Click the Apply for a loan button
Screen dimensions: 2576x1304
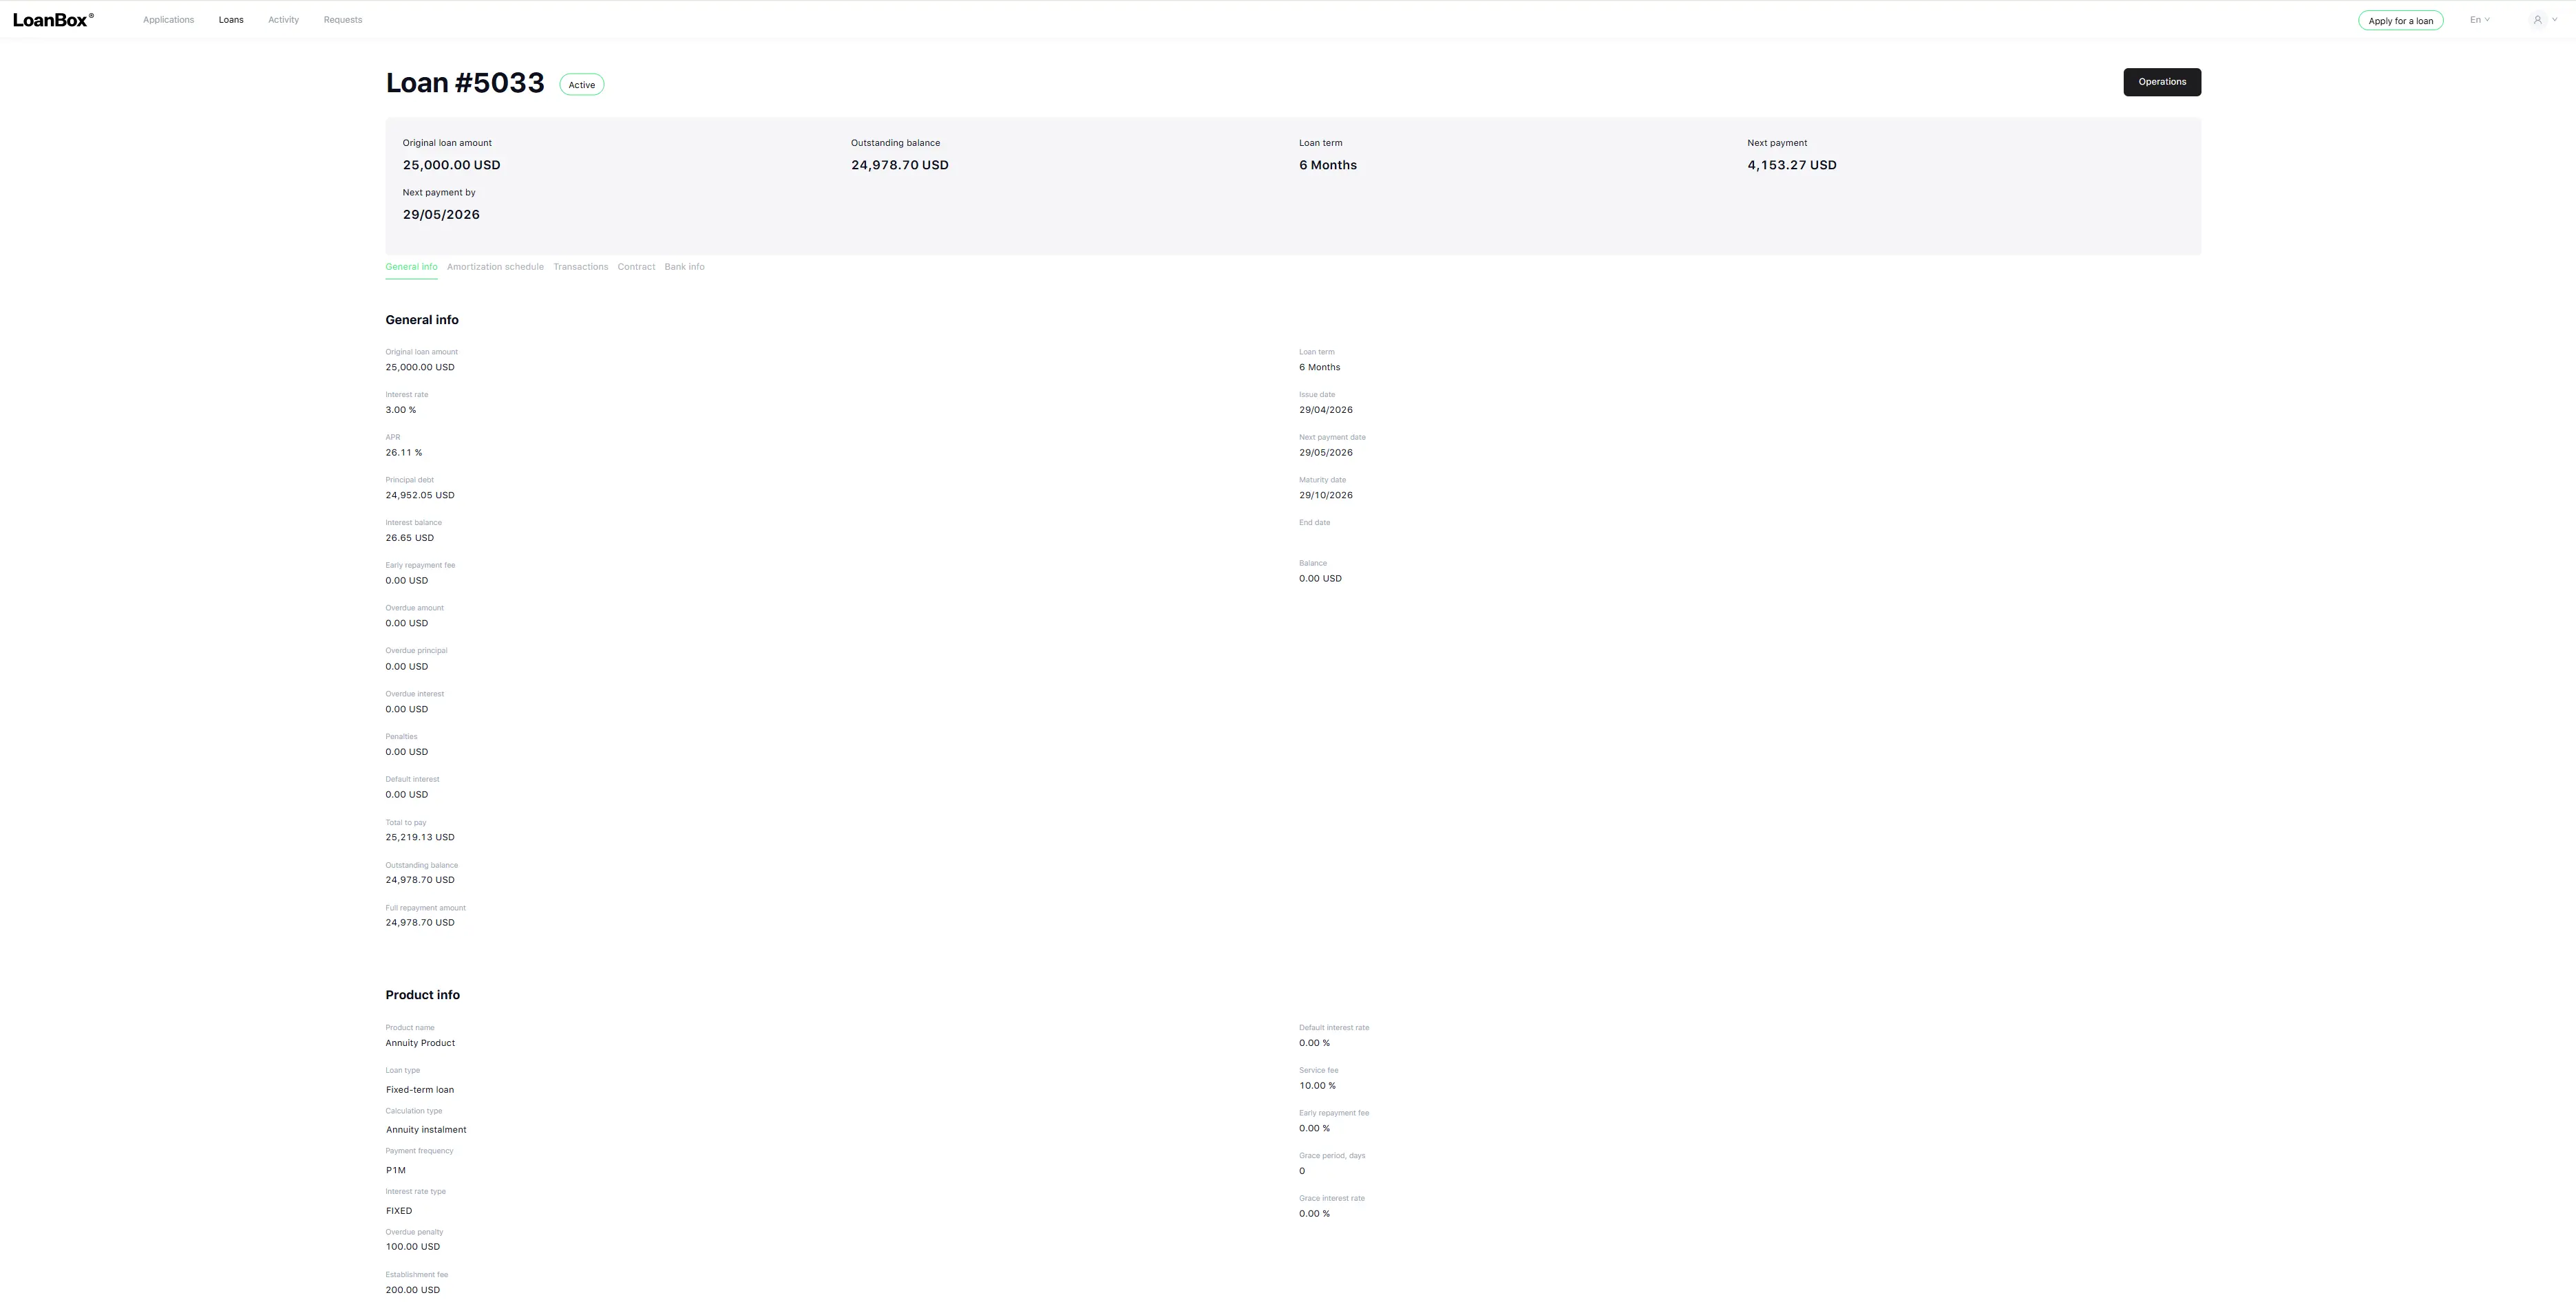pos(2400,21)
